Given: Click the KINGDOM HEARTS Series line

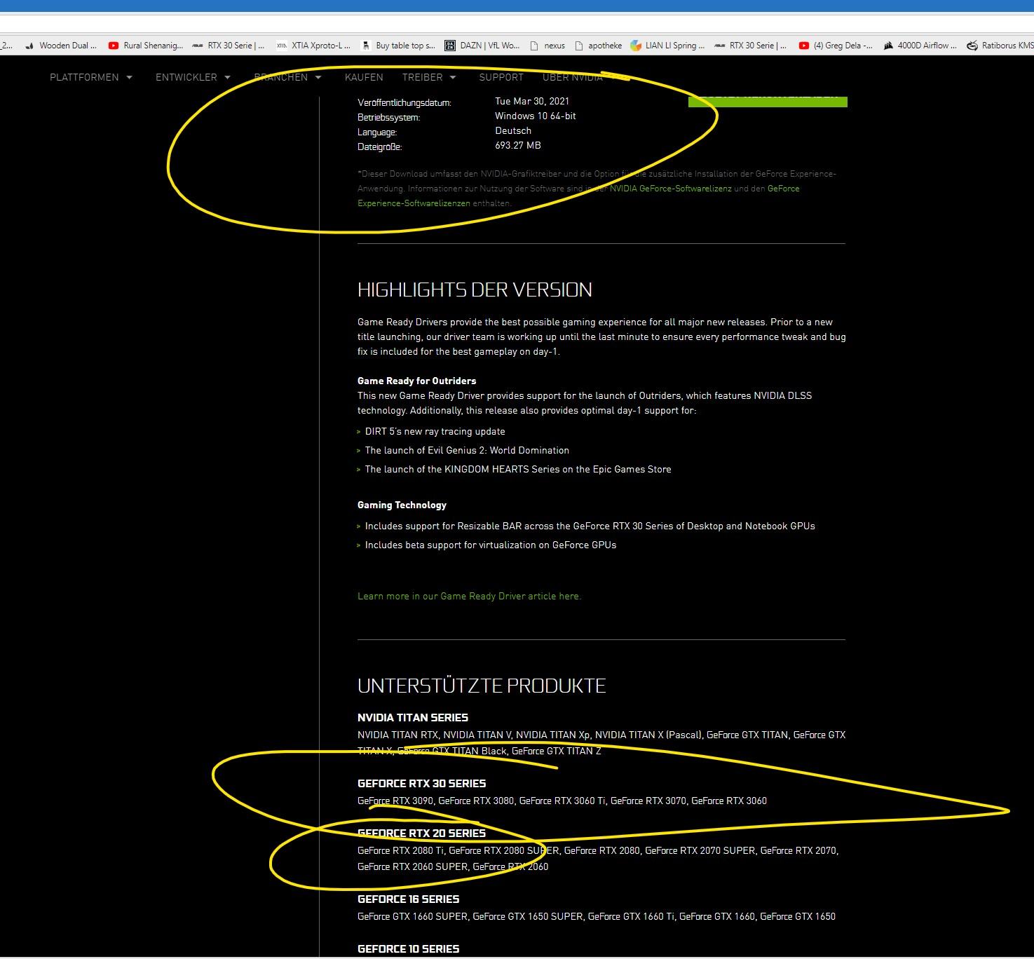Looking at the screenshot, I should [x=518, y=469].
